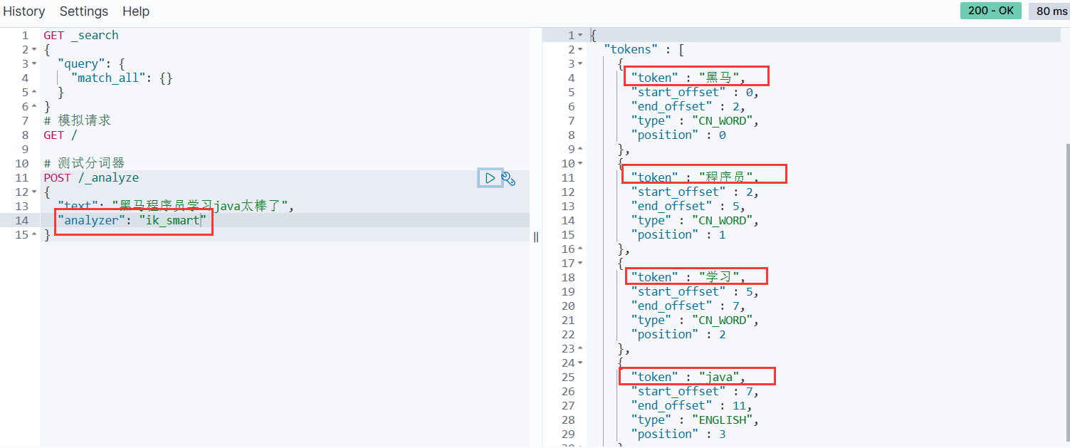Click the 80 ms response time badge
Viewport: 1070px width, 448px height.
1051,11
